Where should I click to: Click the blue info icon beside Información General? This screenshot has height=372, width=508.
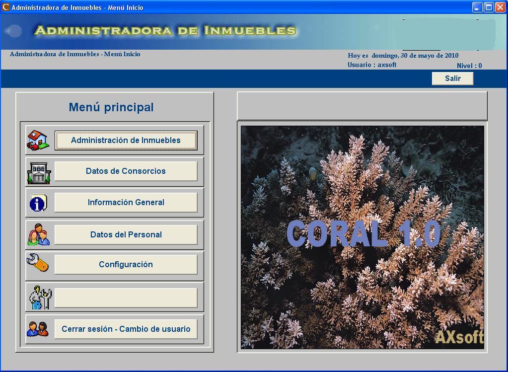(x=38, y=203)
